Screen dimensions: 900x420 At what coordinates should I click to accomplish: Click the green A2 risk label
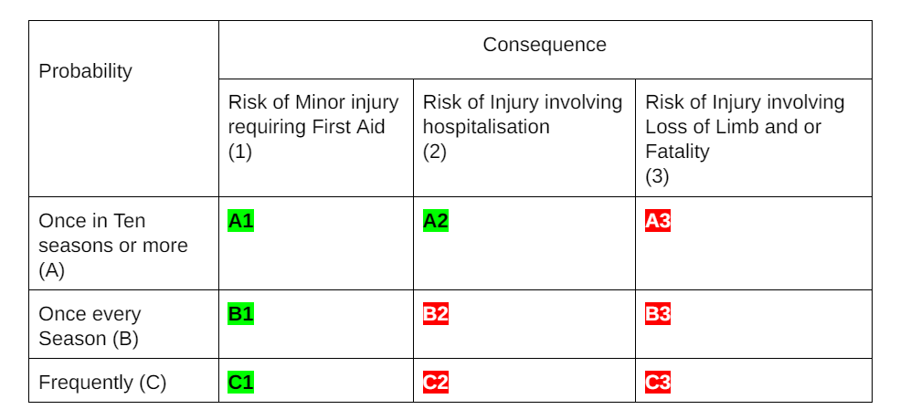tap(436, 221)
